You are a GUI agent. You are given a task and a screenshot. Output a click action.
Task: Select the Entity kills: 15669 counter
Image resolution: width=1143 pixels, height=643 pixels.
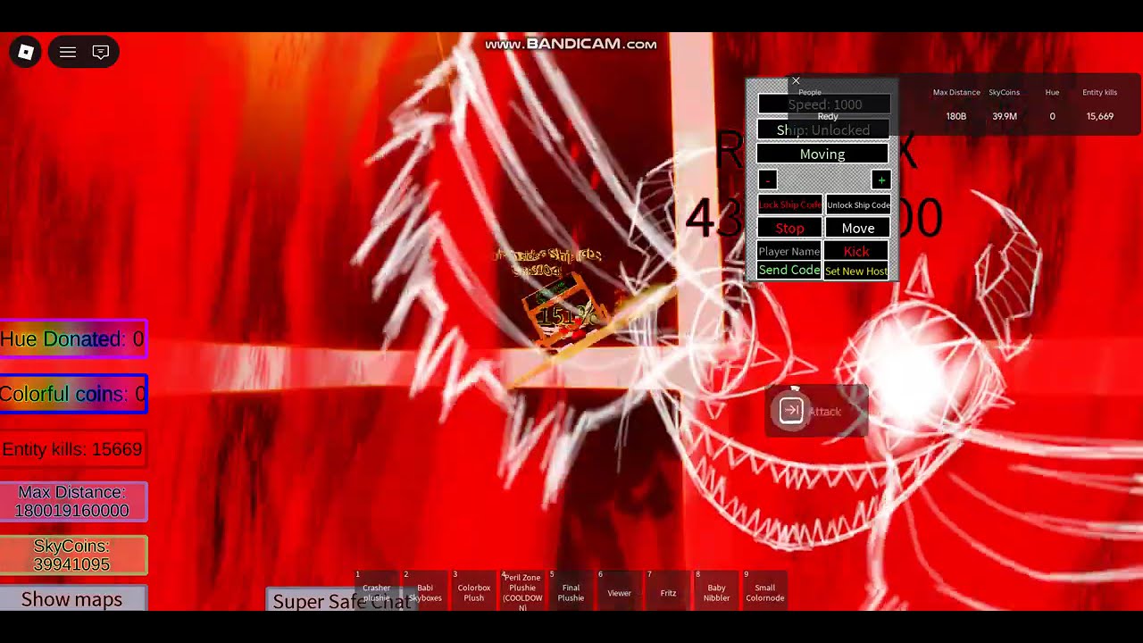coord(73,449)
